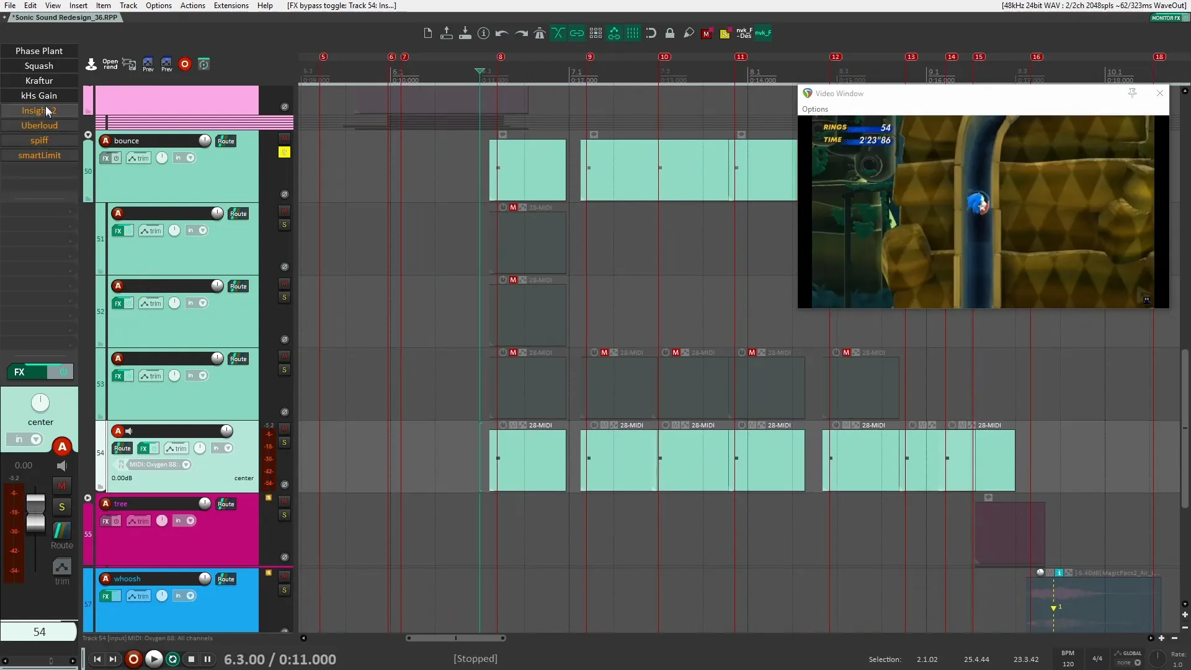Open the global automation override dropdown
This screenshot has height=670, width=1191.
tap(1138, 663)
